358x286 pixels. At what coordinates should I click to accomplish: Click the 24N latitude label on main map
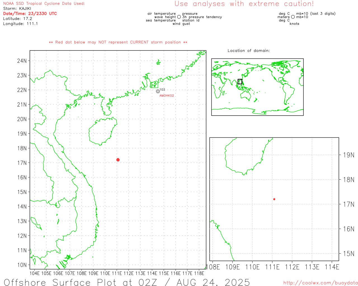coord(22,61)
